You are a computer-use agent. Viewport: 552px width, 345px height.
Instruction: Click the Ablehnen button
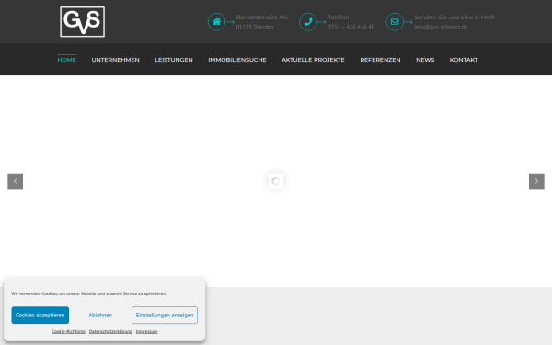pos(100,315)
